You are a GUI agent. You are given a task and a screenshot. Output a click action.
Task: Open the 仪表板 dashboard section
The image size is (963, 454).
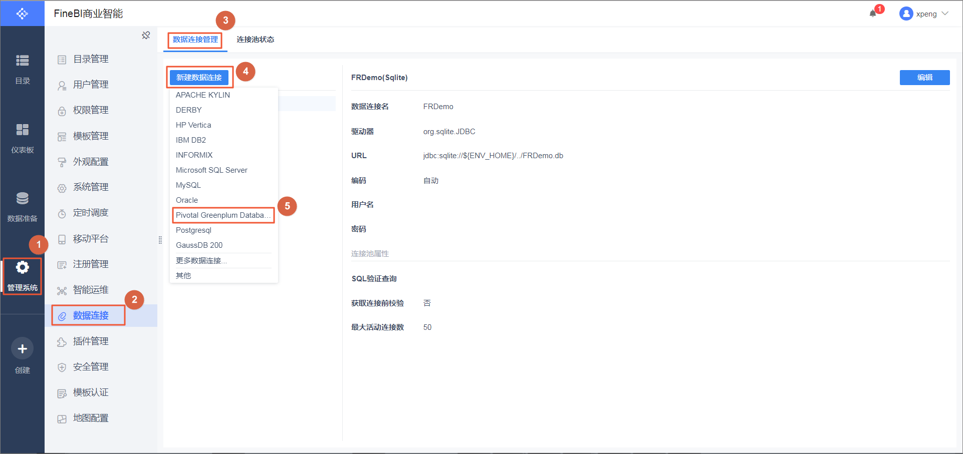tap(22, 138)
